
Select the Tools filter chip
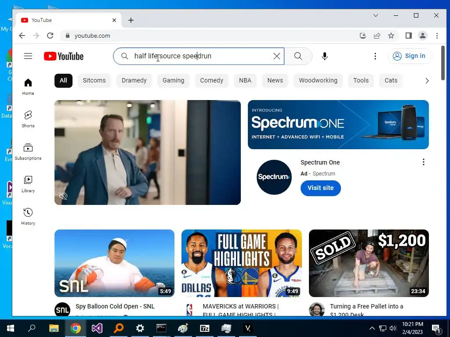tap(361, 81)
